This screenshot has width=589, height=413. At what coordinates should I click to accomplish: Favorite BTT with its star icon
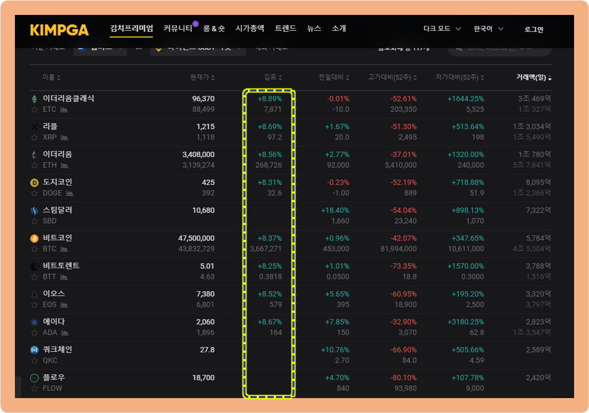[x=35, y=277]
